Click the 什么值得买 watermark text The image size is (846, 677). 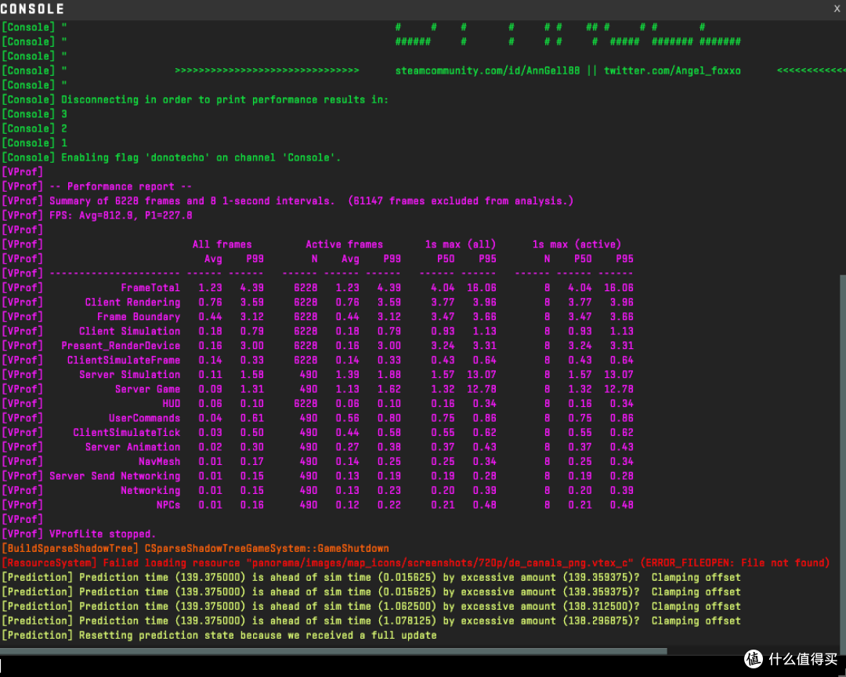803,659
